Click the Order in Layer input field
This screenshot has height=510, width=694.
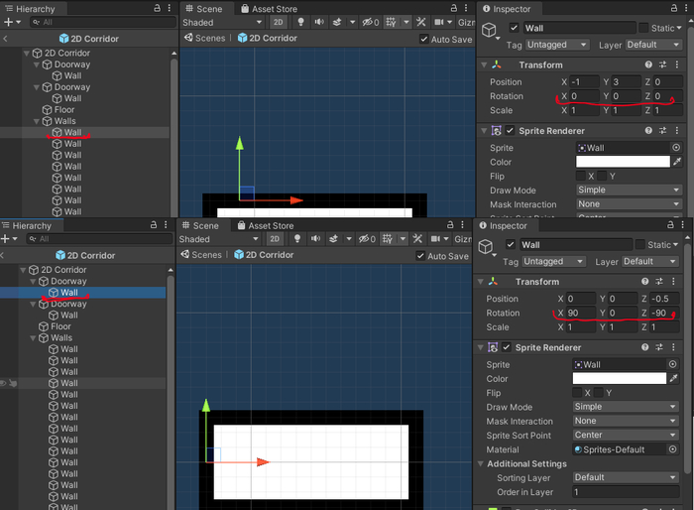point(626,492)
